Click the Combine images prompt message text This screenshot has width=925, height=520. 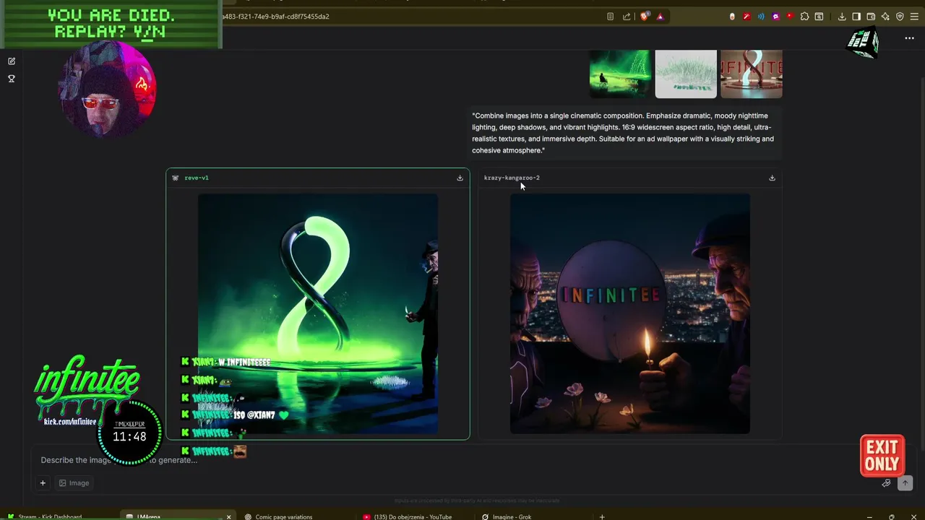pyautogui.click(x=623, y=133)
